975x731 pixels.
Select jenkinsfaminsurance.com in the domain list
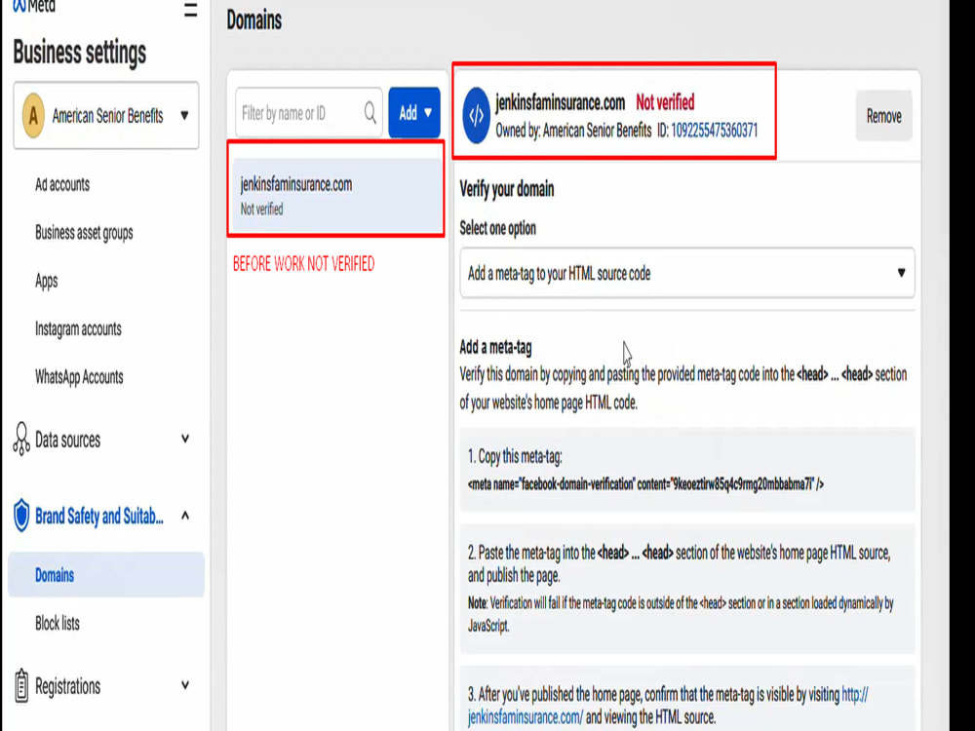pyautogui.click(x=335, y=196)
